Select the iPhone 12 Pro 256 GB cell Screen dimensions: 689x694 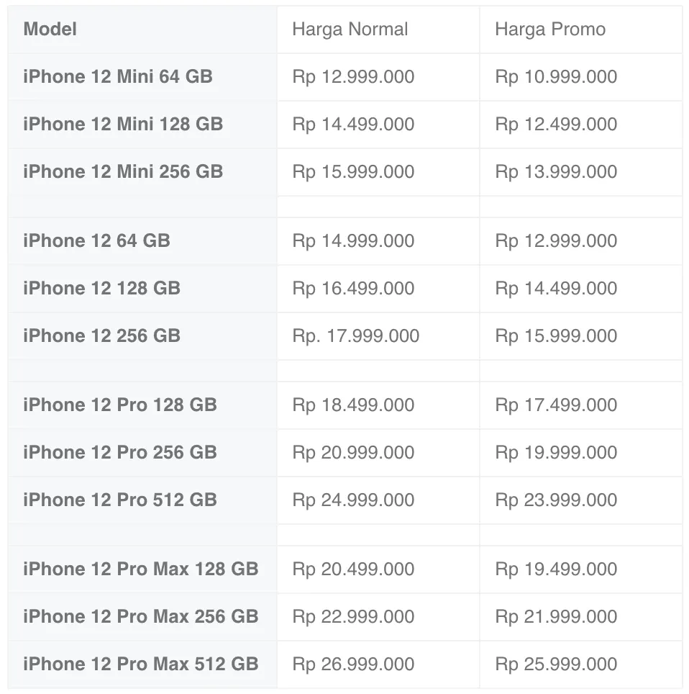120,453
